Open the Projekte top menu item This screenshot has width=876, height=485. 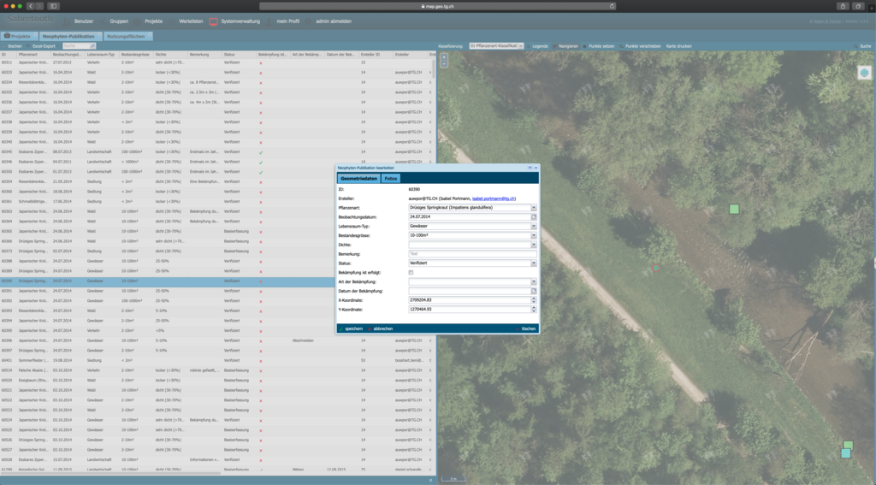tap(154, 21)
